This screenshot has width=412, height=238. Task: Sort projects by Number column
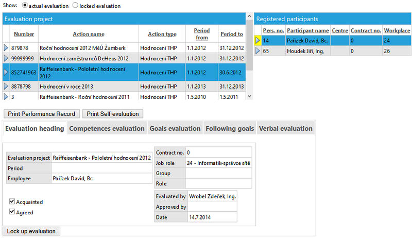pyautogui.click(x=24, y=34)
